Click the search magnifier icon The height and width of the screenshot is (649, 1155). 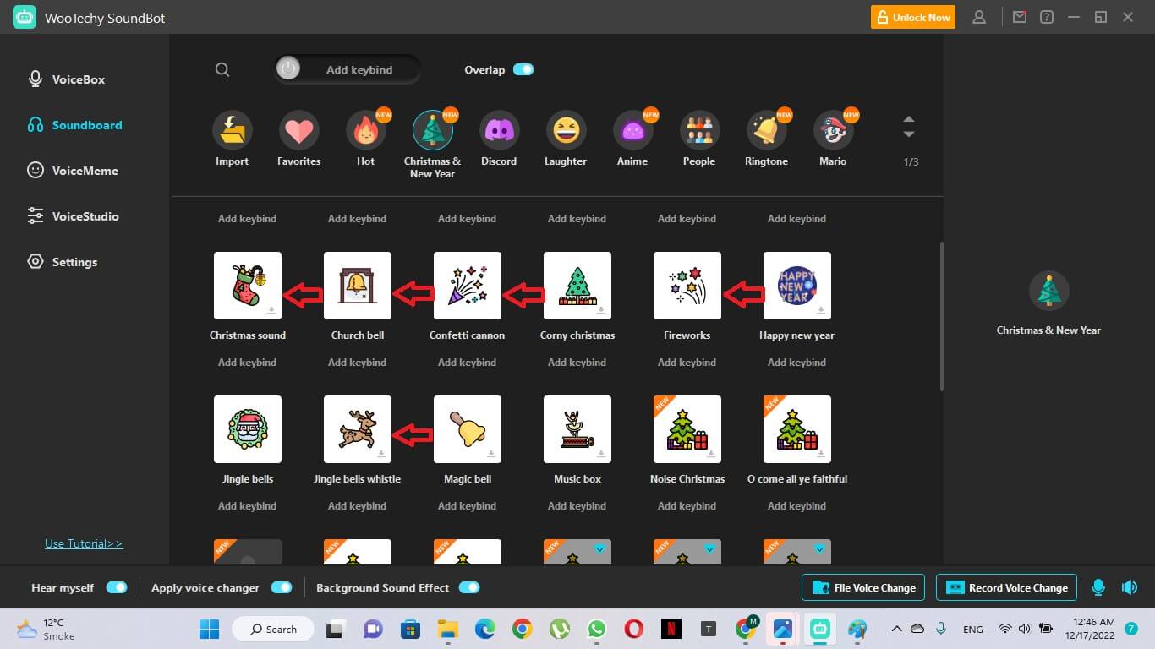[x=222, y=70]
